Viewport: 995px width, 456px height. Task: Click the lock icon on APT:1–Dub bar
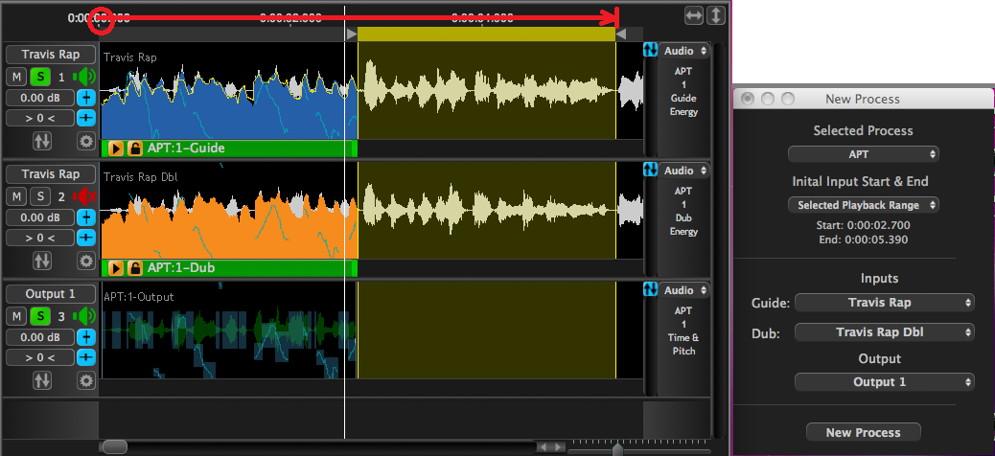(x=135, y=268)
